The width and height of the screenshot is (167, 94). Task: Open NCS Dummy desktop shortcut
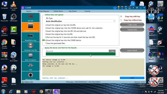point(160,43)
